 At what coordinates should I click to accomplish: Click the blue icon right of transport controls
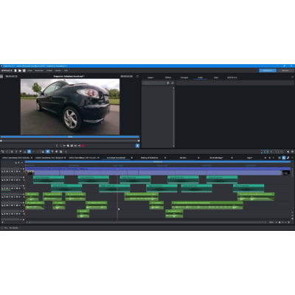coord(137,145)
